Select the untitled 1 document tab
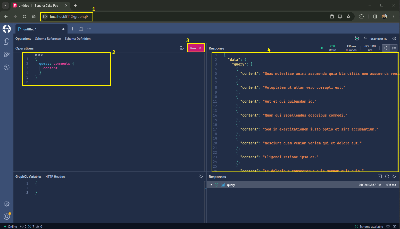 (41, 29)
